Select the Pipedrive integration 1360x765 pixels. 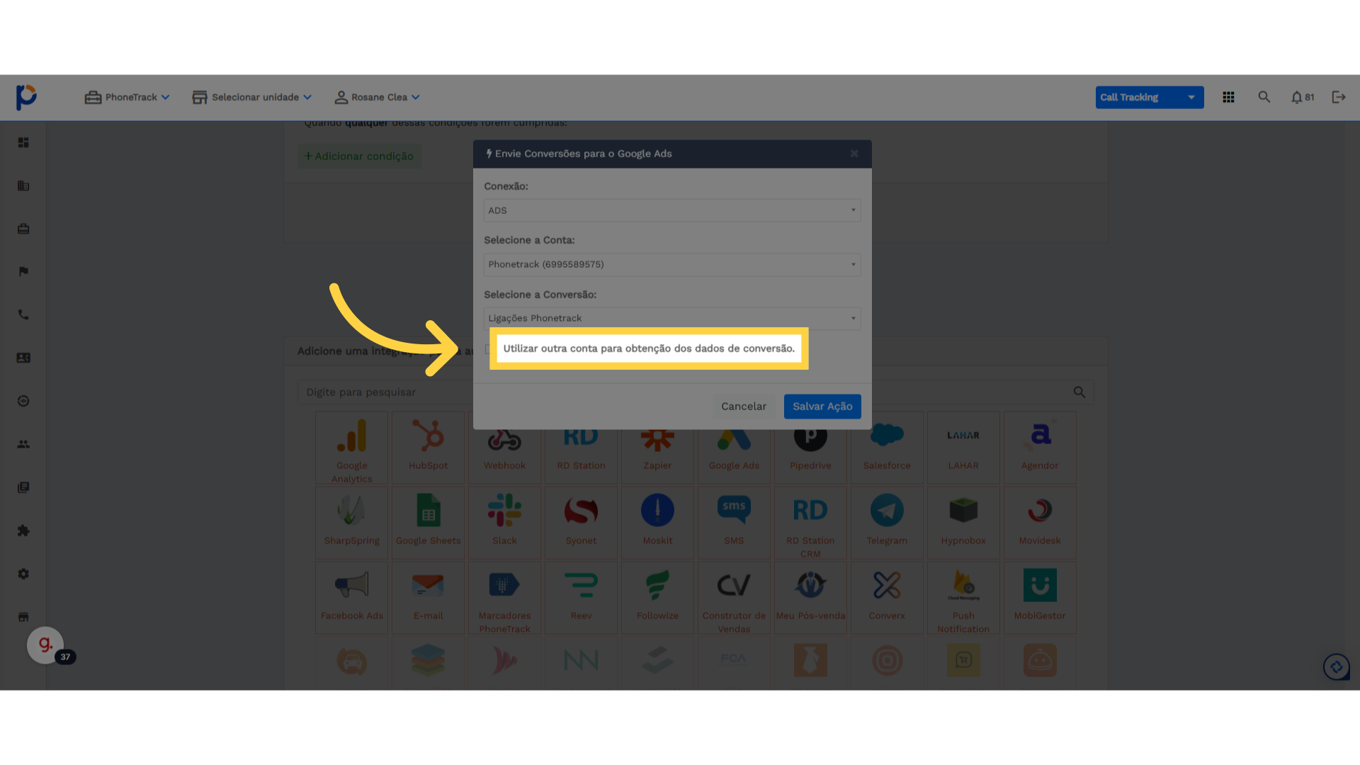(x=810, y=448)
